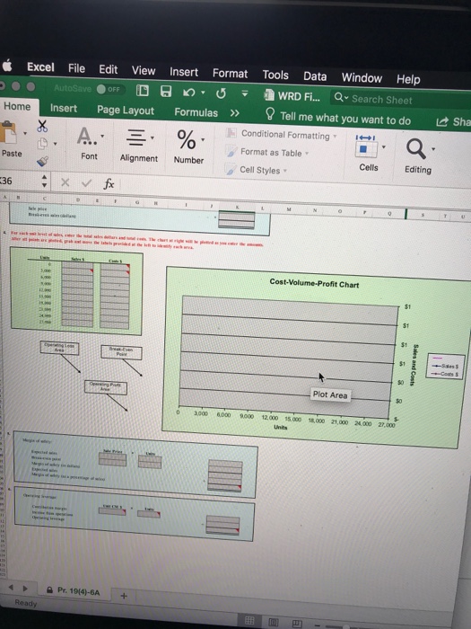The width and height of the screenshot is (471, 629).
Task: Click the Name Box stepper arrows
Action: pos(44,182)
